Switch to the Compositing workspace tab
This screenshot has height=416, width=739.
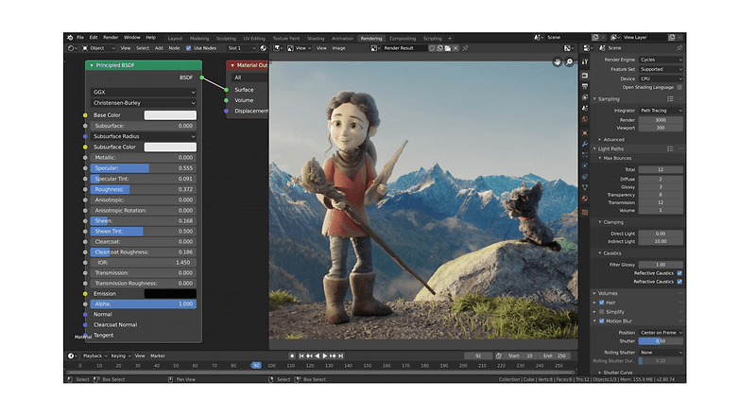pos(403,38)
